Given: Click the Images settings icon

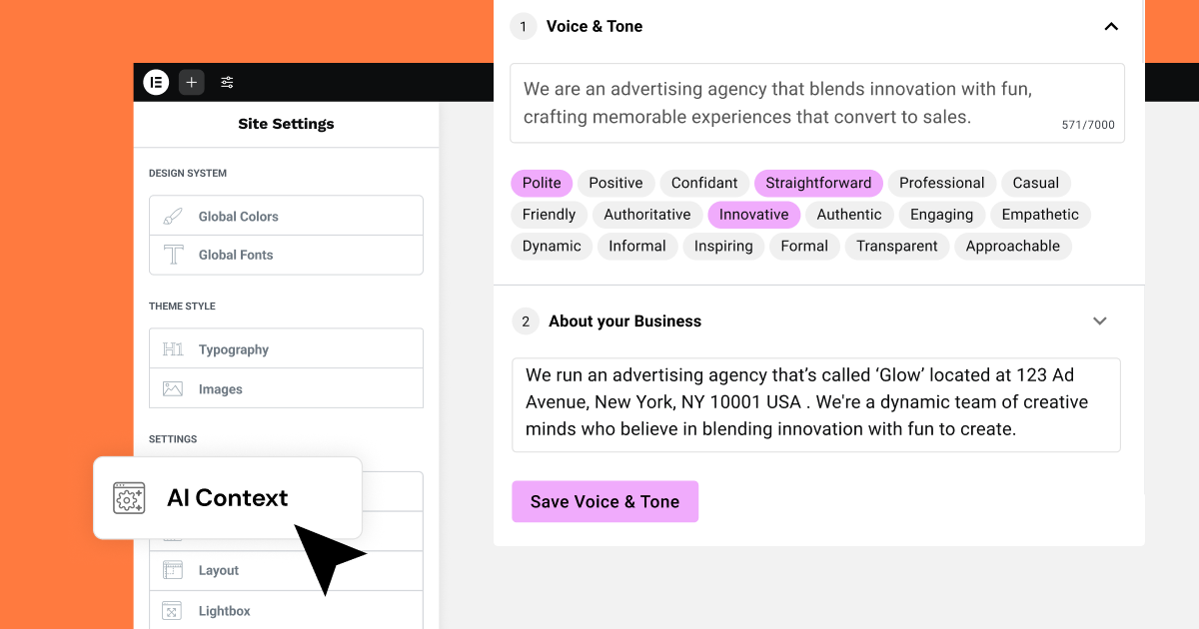Looking at the screenshot, I should 173,388.
